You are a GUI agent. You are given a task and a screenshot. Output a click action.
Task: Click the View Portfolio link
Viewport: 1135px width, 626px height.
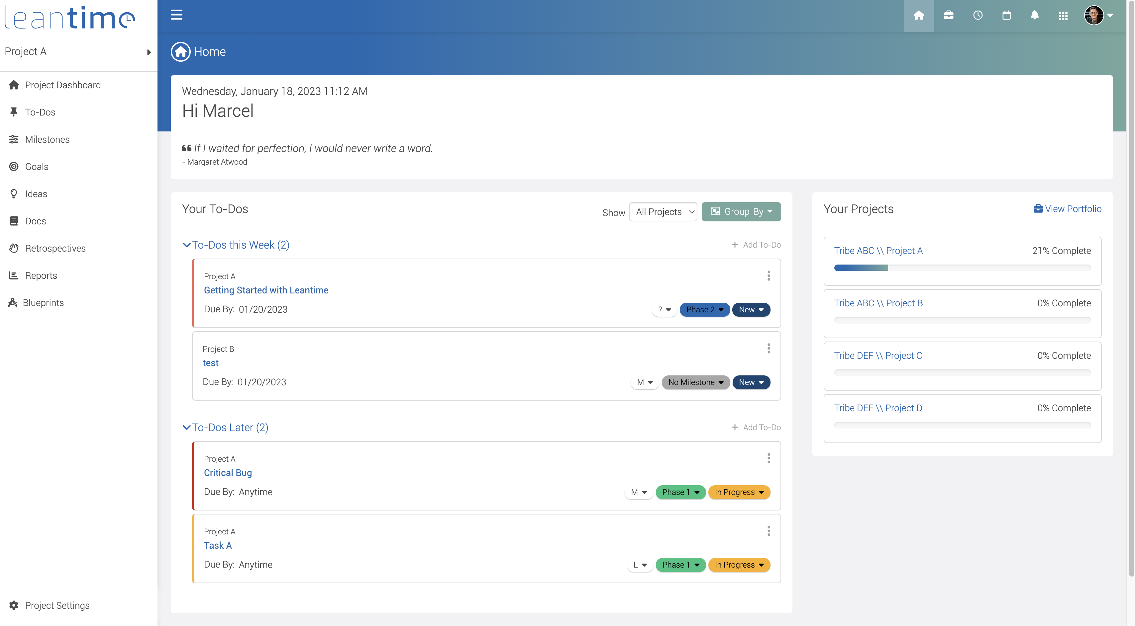point(1068,209)
